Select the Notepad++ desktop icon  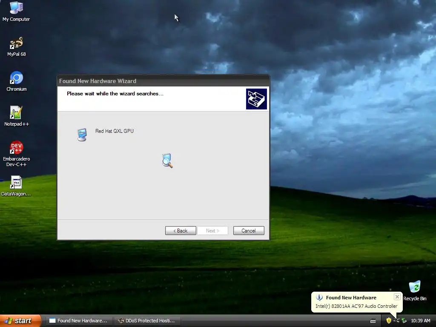pos(17,116)
